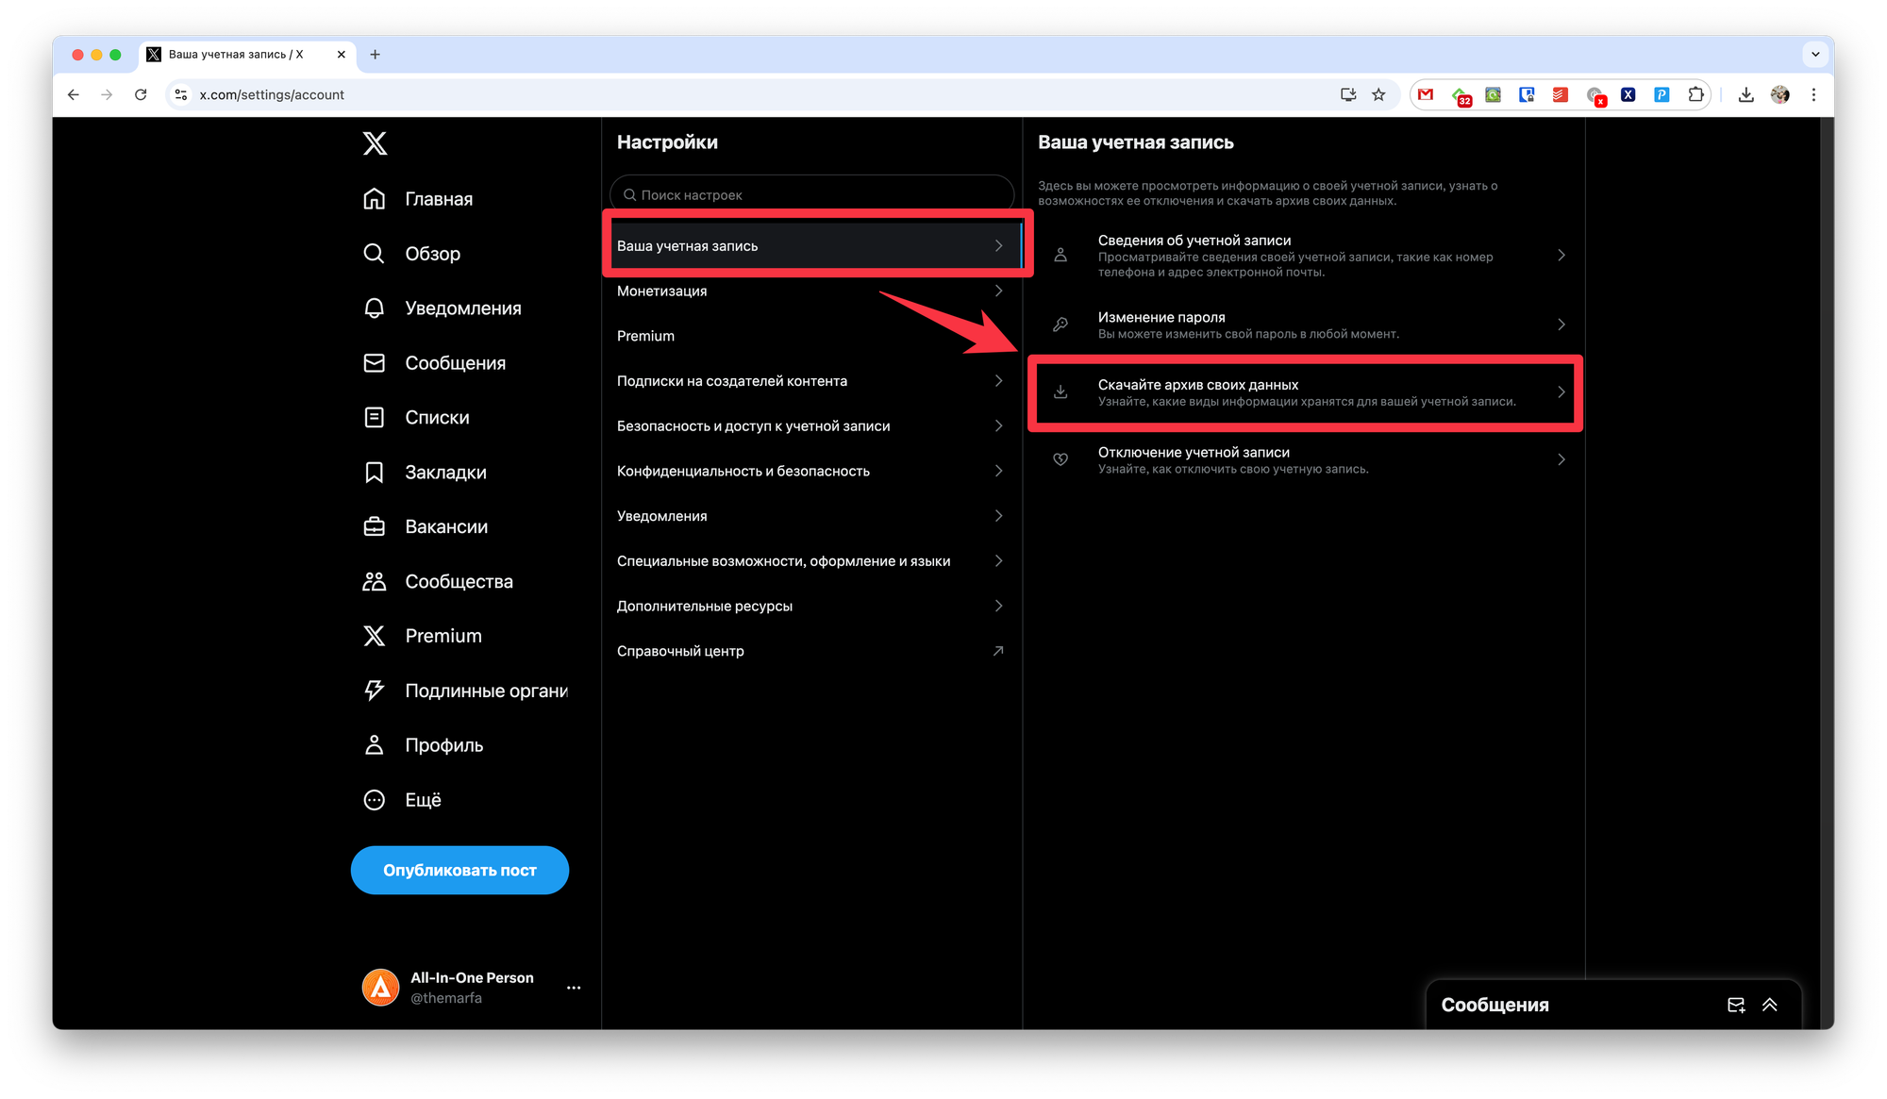Viewport: 1887px width, 1099px height.
Task: Click the Сообщества people icon
Action: (375, 581)
